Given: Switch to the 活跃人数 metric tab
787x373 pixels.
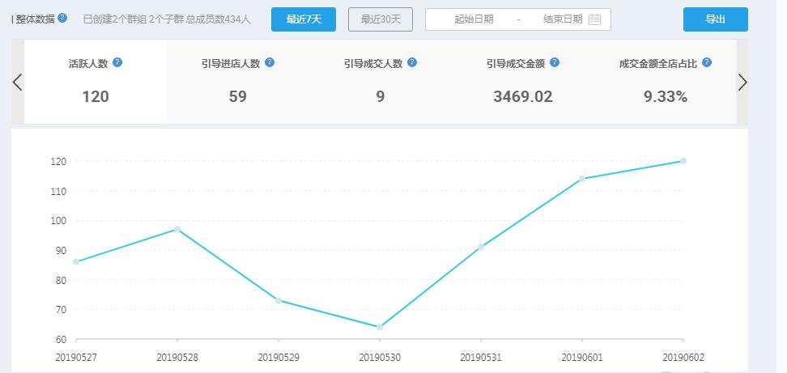Looking at the screenshot, I should pos(96,82).
